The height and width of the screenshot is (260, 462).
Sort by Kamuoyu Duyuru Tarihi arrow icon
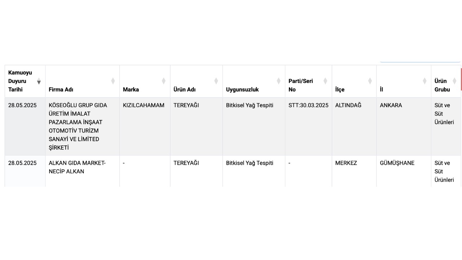coord(39,81)
